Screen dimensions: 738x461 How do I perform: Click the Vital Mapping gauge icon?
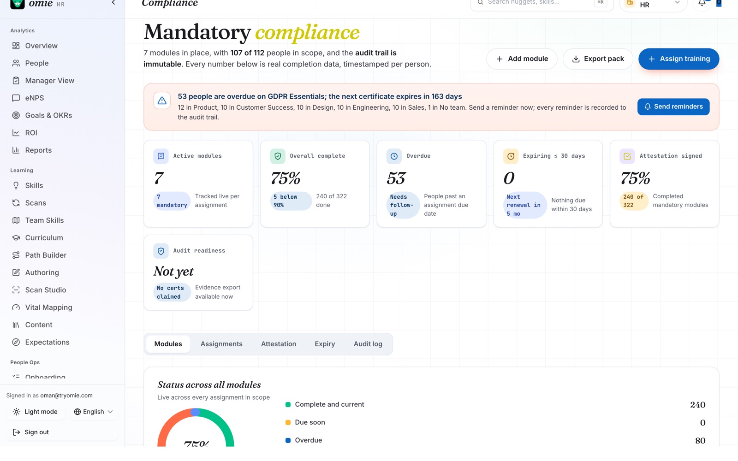16,307
